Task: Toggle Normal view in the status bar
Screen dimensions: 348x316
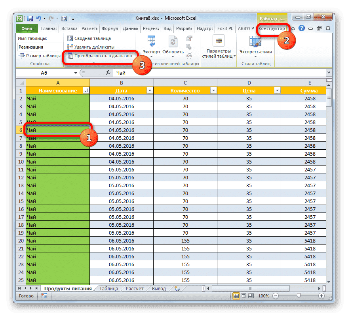Action: [236, 296]
